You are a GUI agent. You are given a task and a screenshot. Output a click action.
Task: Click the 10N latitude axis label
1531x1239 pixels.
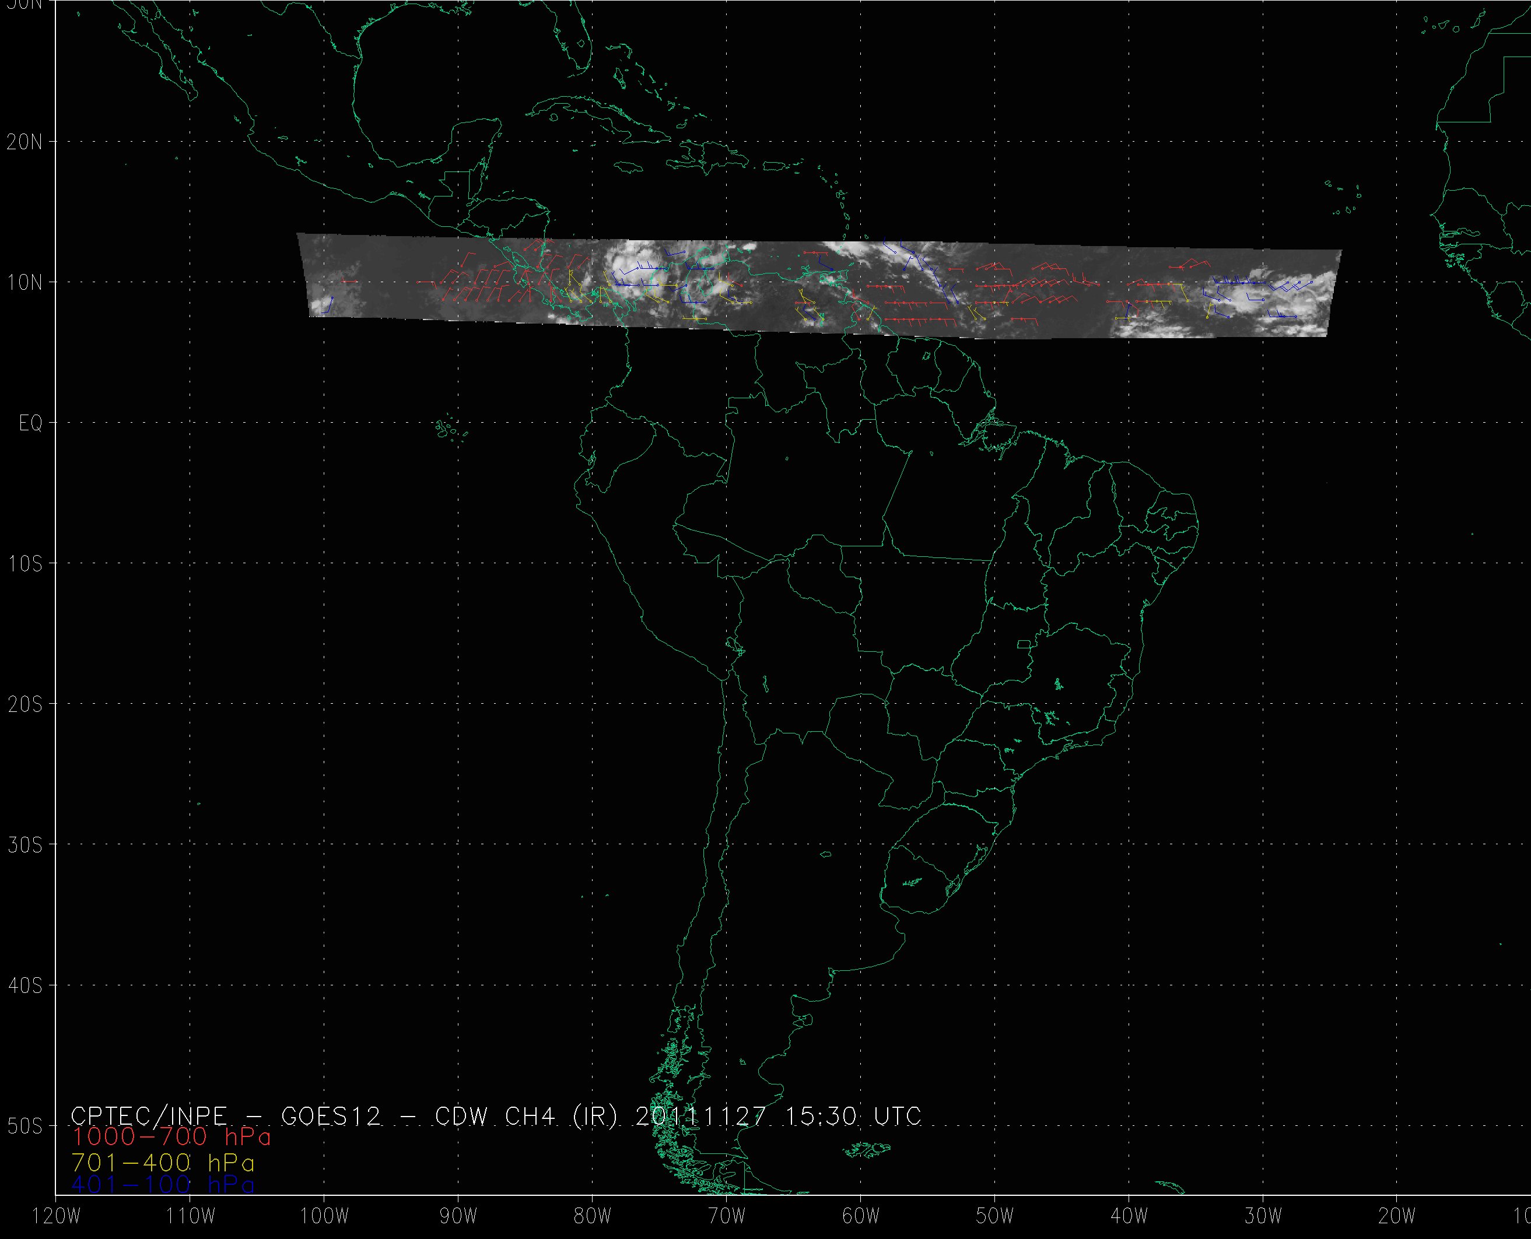pyautogui.click(x=24, y=283)
